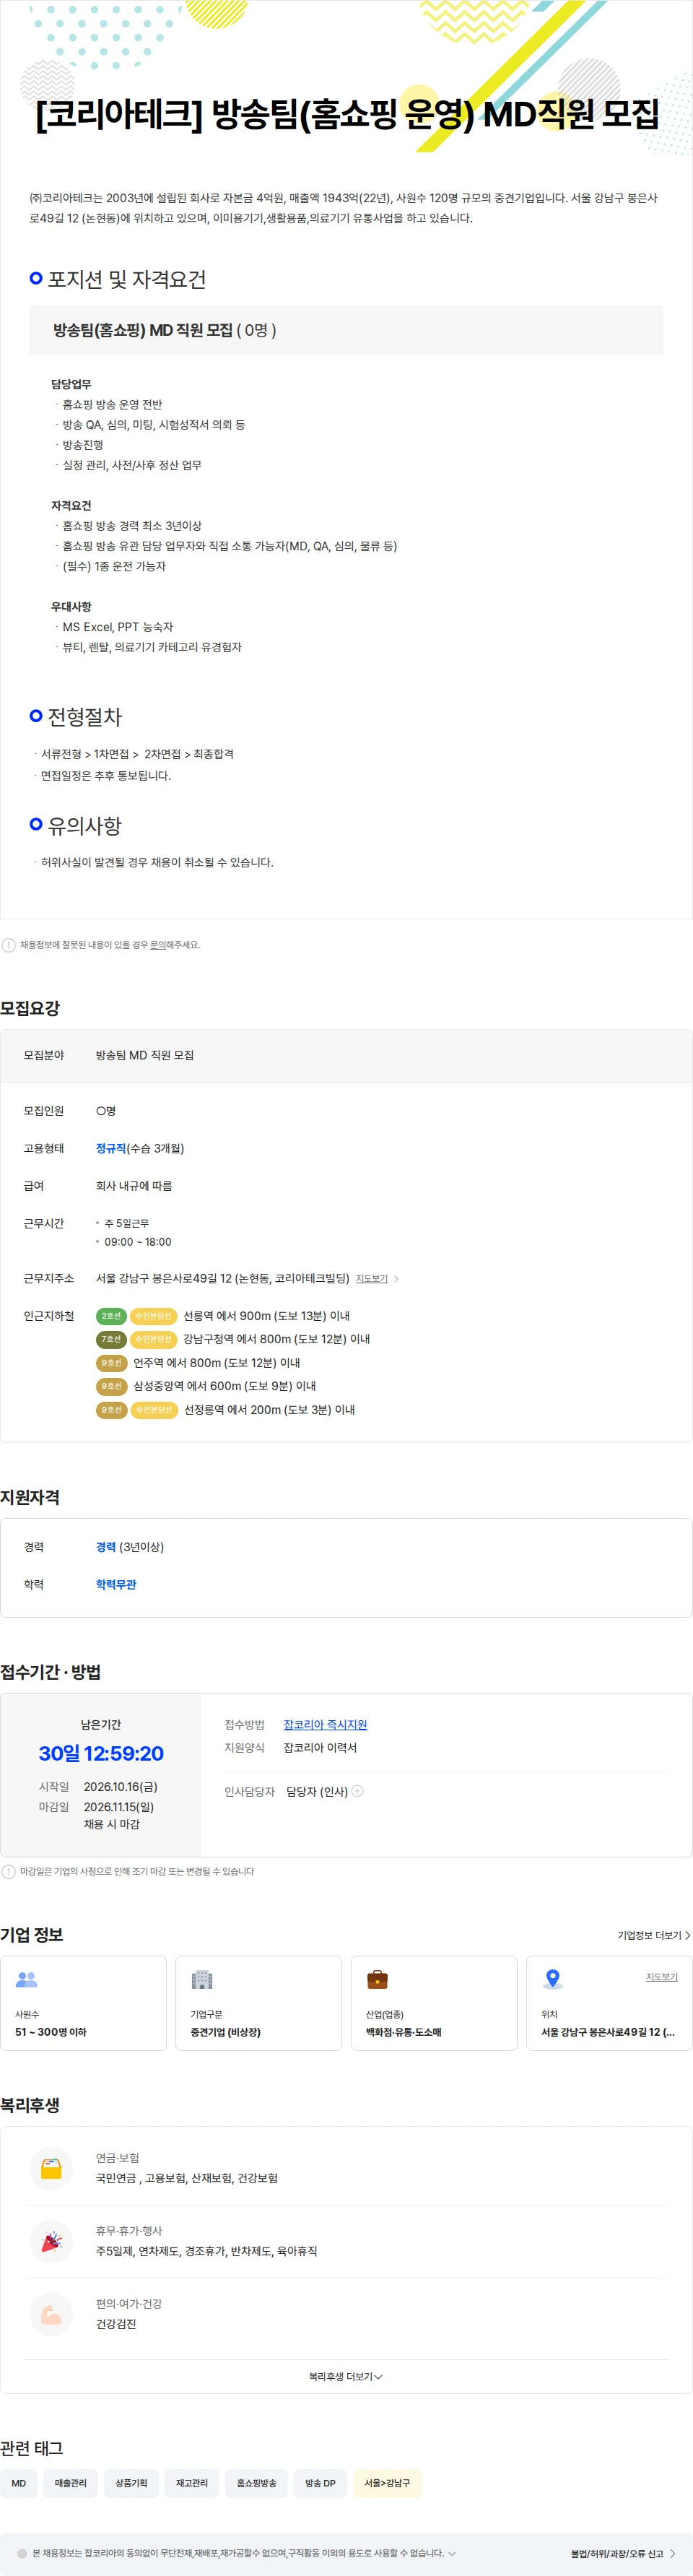Click the 중견기업 (비상장) card
The image size is (693, 2576).
click(259, 2003)
